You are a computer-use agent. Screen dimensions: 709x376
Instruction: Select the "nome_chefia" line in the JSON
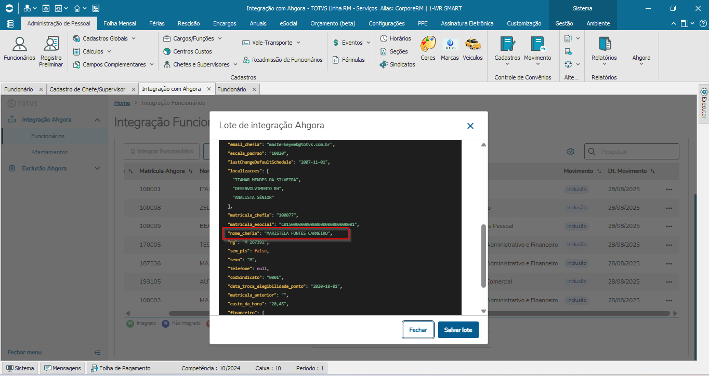click(x=280, y=234)
